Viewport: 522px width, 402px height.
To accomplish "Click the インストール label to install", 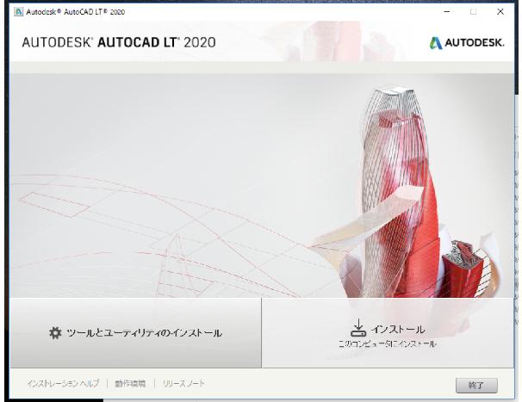I will tap(398, 330).
